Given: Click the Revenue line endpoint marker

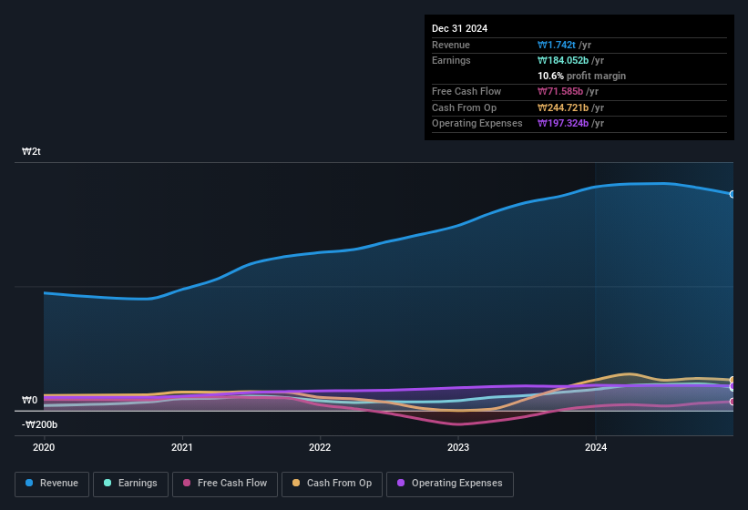Looking at the screenshot, I should coord(733,194).
